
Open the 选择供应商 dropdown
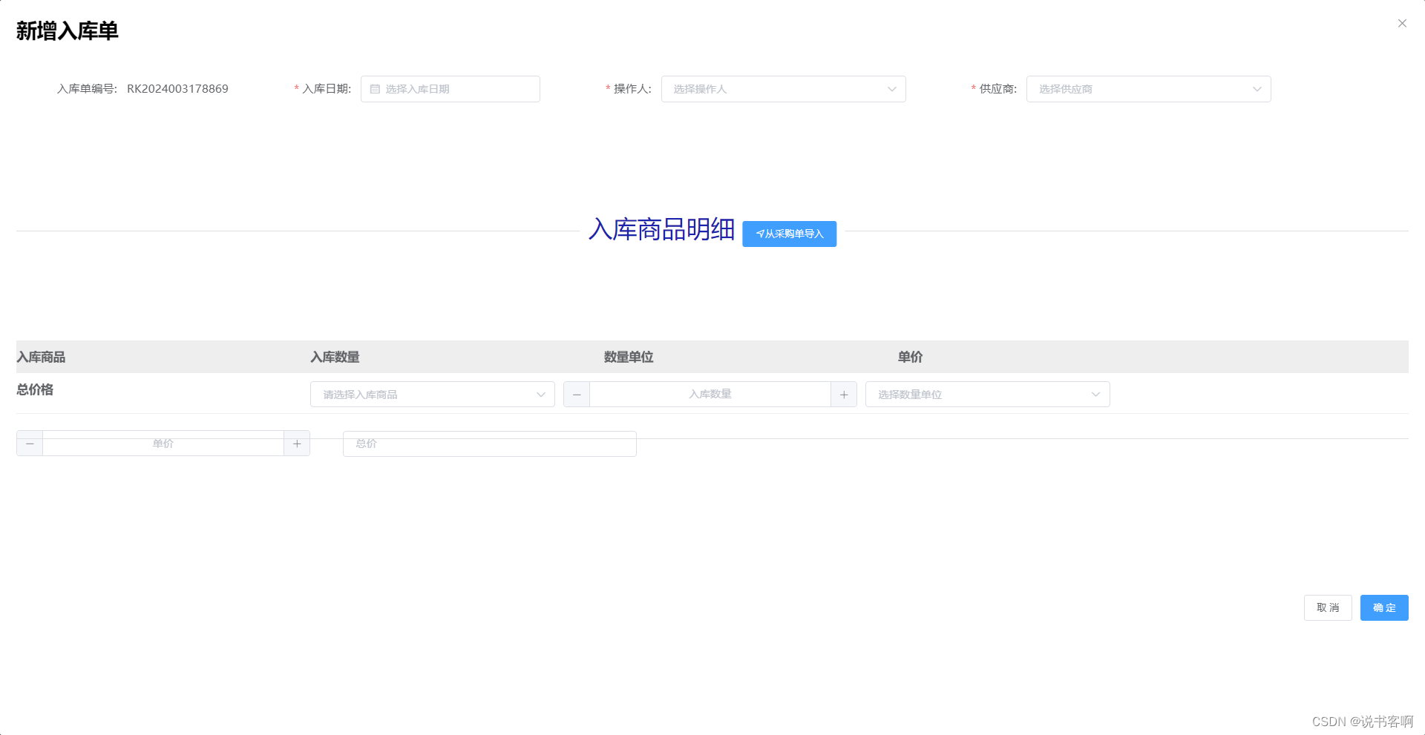point(1149,89)
